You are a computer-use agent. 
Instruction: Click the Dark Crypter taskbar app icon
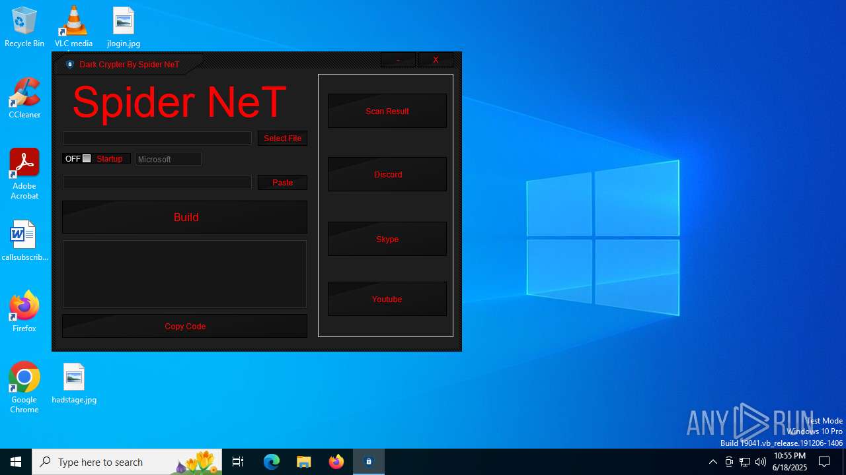tap(369, 462)
